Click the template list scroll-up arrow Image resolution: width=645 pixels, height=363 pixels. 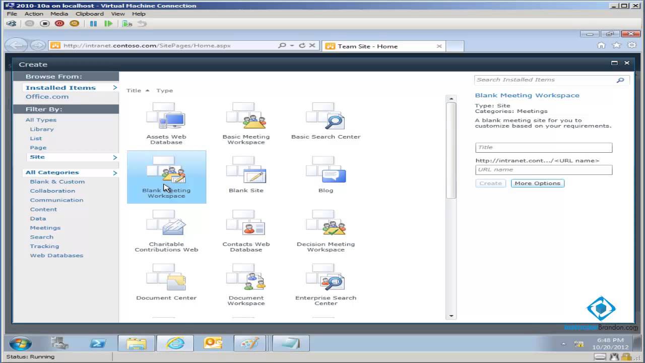tap(451, 99)
